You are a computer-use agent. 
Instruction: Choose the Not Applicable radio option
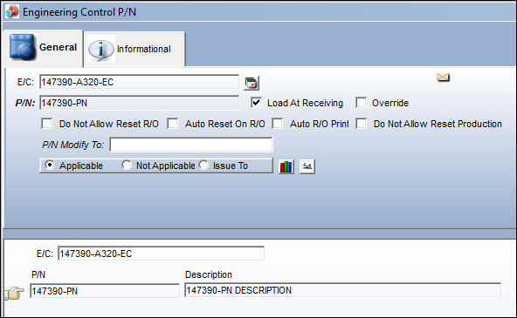tap(127, 165)
